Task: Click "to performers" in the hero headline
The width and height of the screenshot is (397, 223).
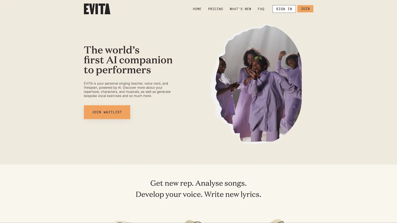Action: tap(117, 70)
